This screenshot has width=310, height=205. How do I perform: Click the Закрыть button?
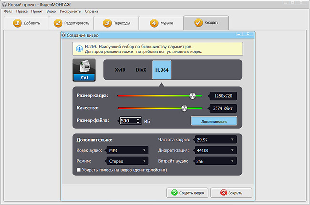pos(231,193)
